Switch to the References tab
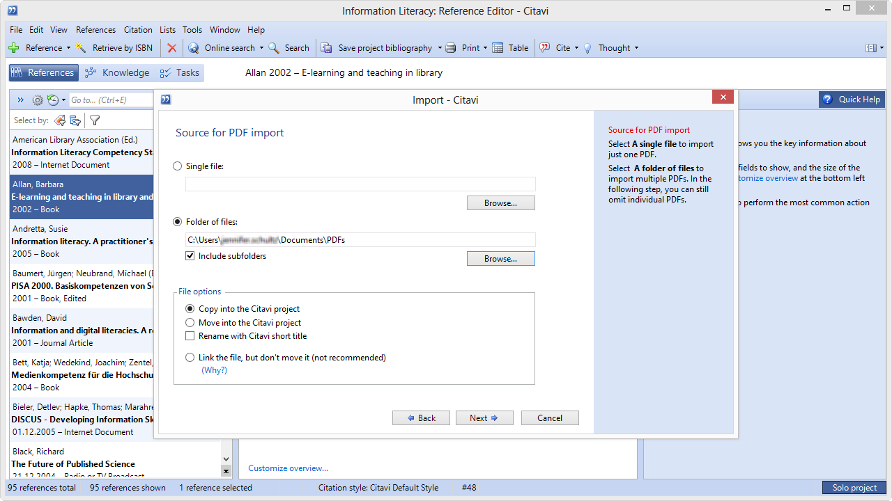This screenshot has width=892, height=501. (43, 72)
